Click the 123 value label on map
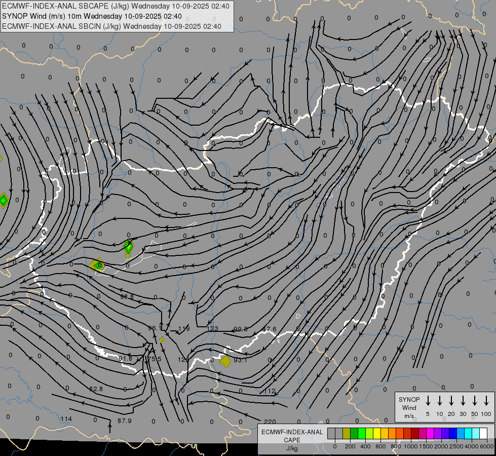This screenshot has height=456, width=496. [212, 329]
